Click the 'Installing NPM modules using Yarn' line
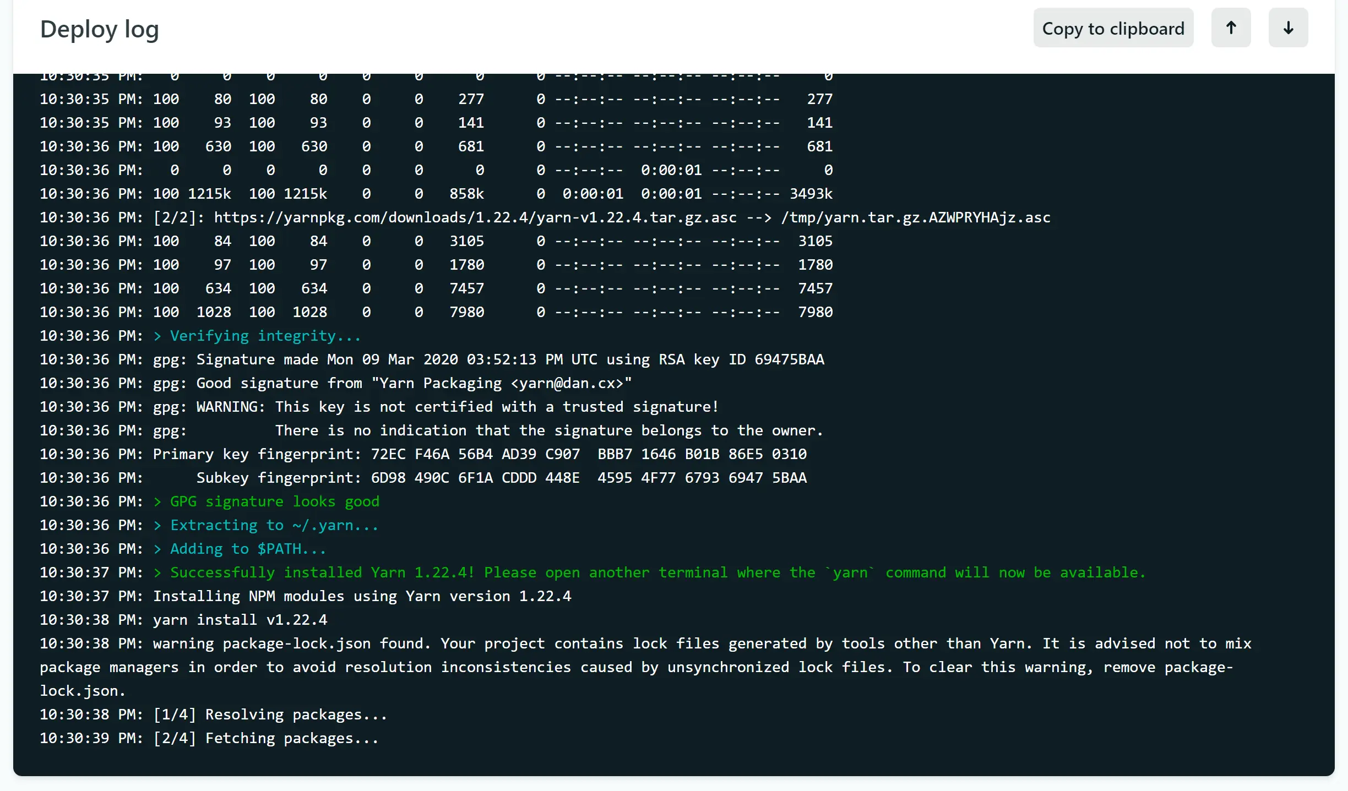 pyautogui.click(x=362, y=596)
